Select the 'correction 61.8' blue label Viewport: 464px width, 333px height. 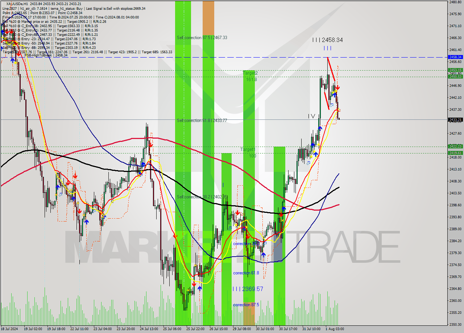pos(246,273)
